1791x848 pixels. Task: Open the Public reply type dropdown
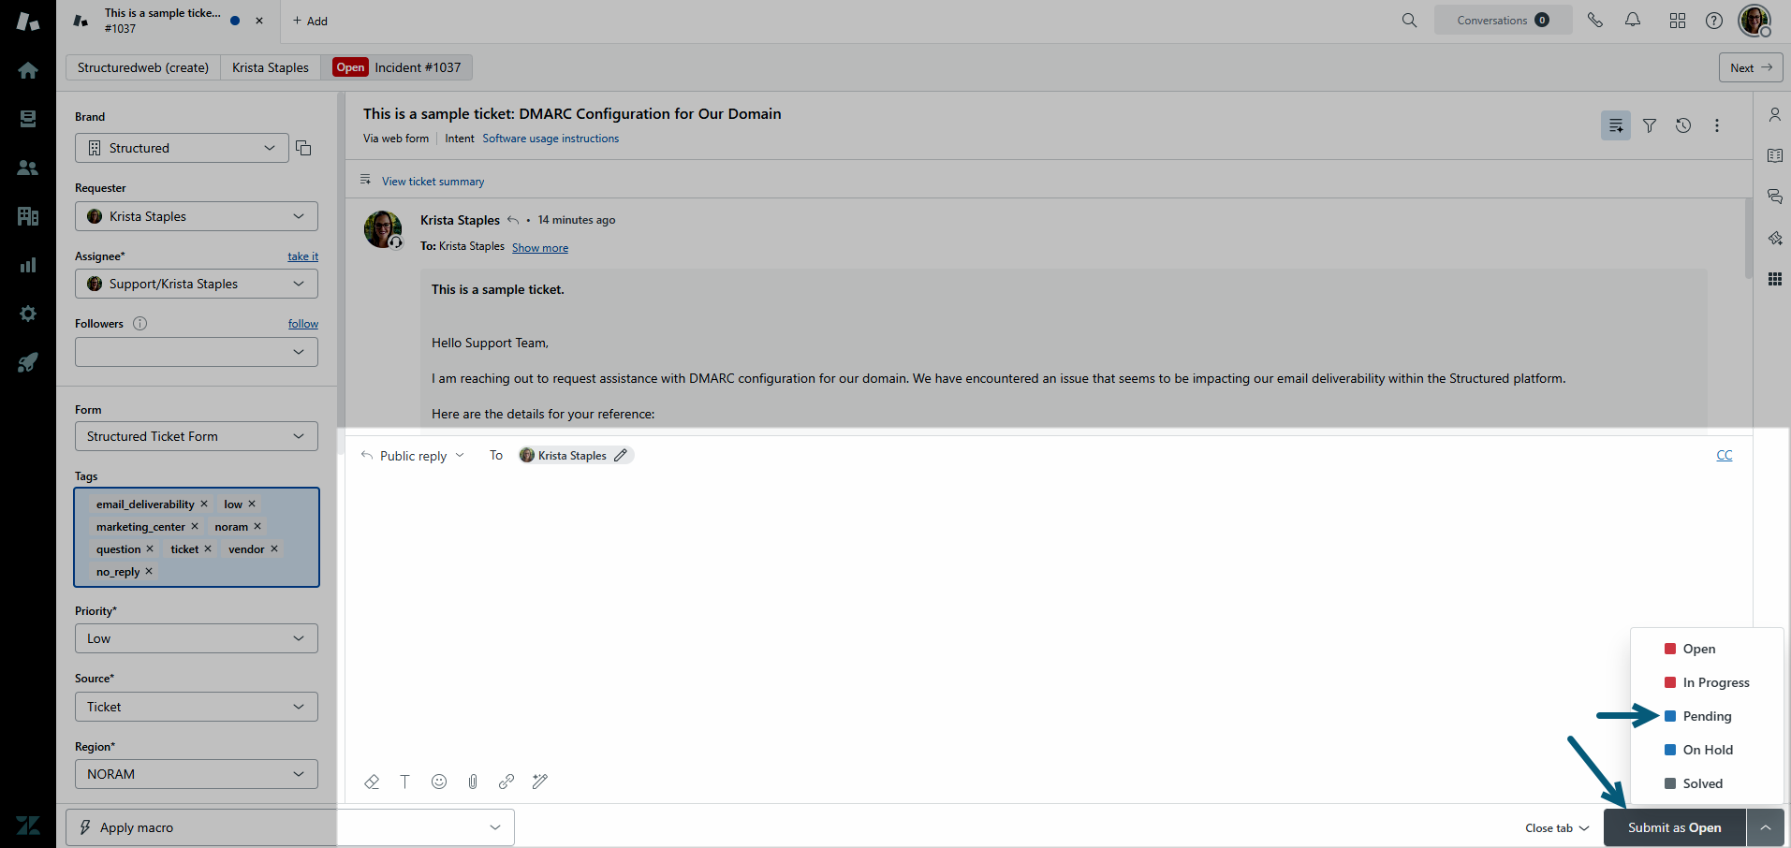[413, 456]
